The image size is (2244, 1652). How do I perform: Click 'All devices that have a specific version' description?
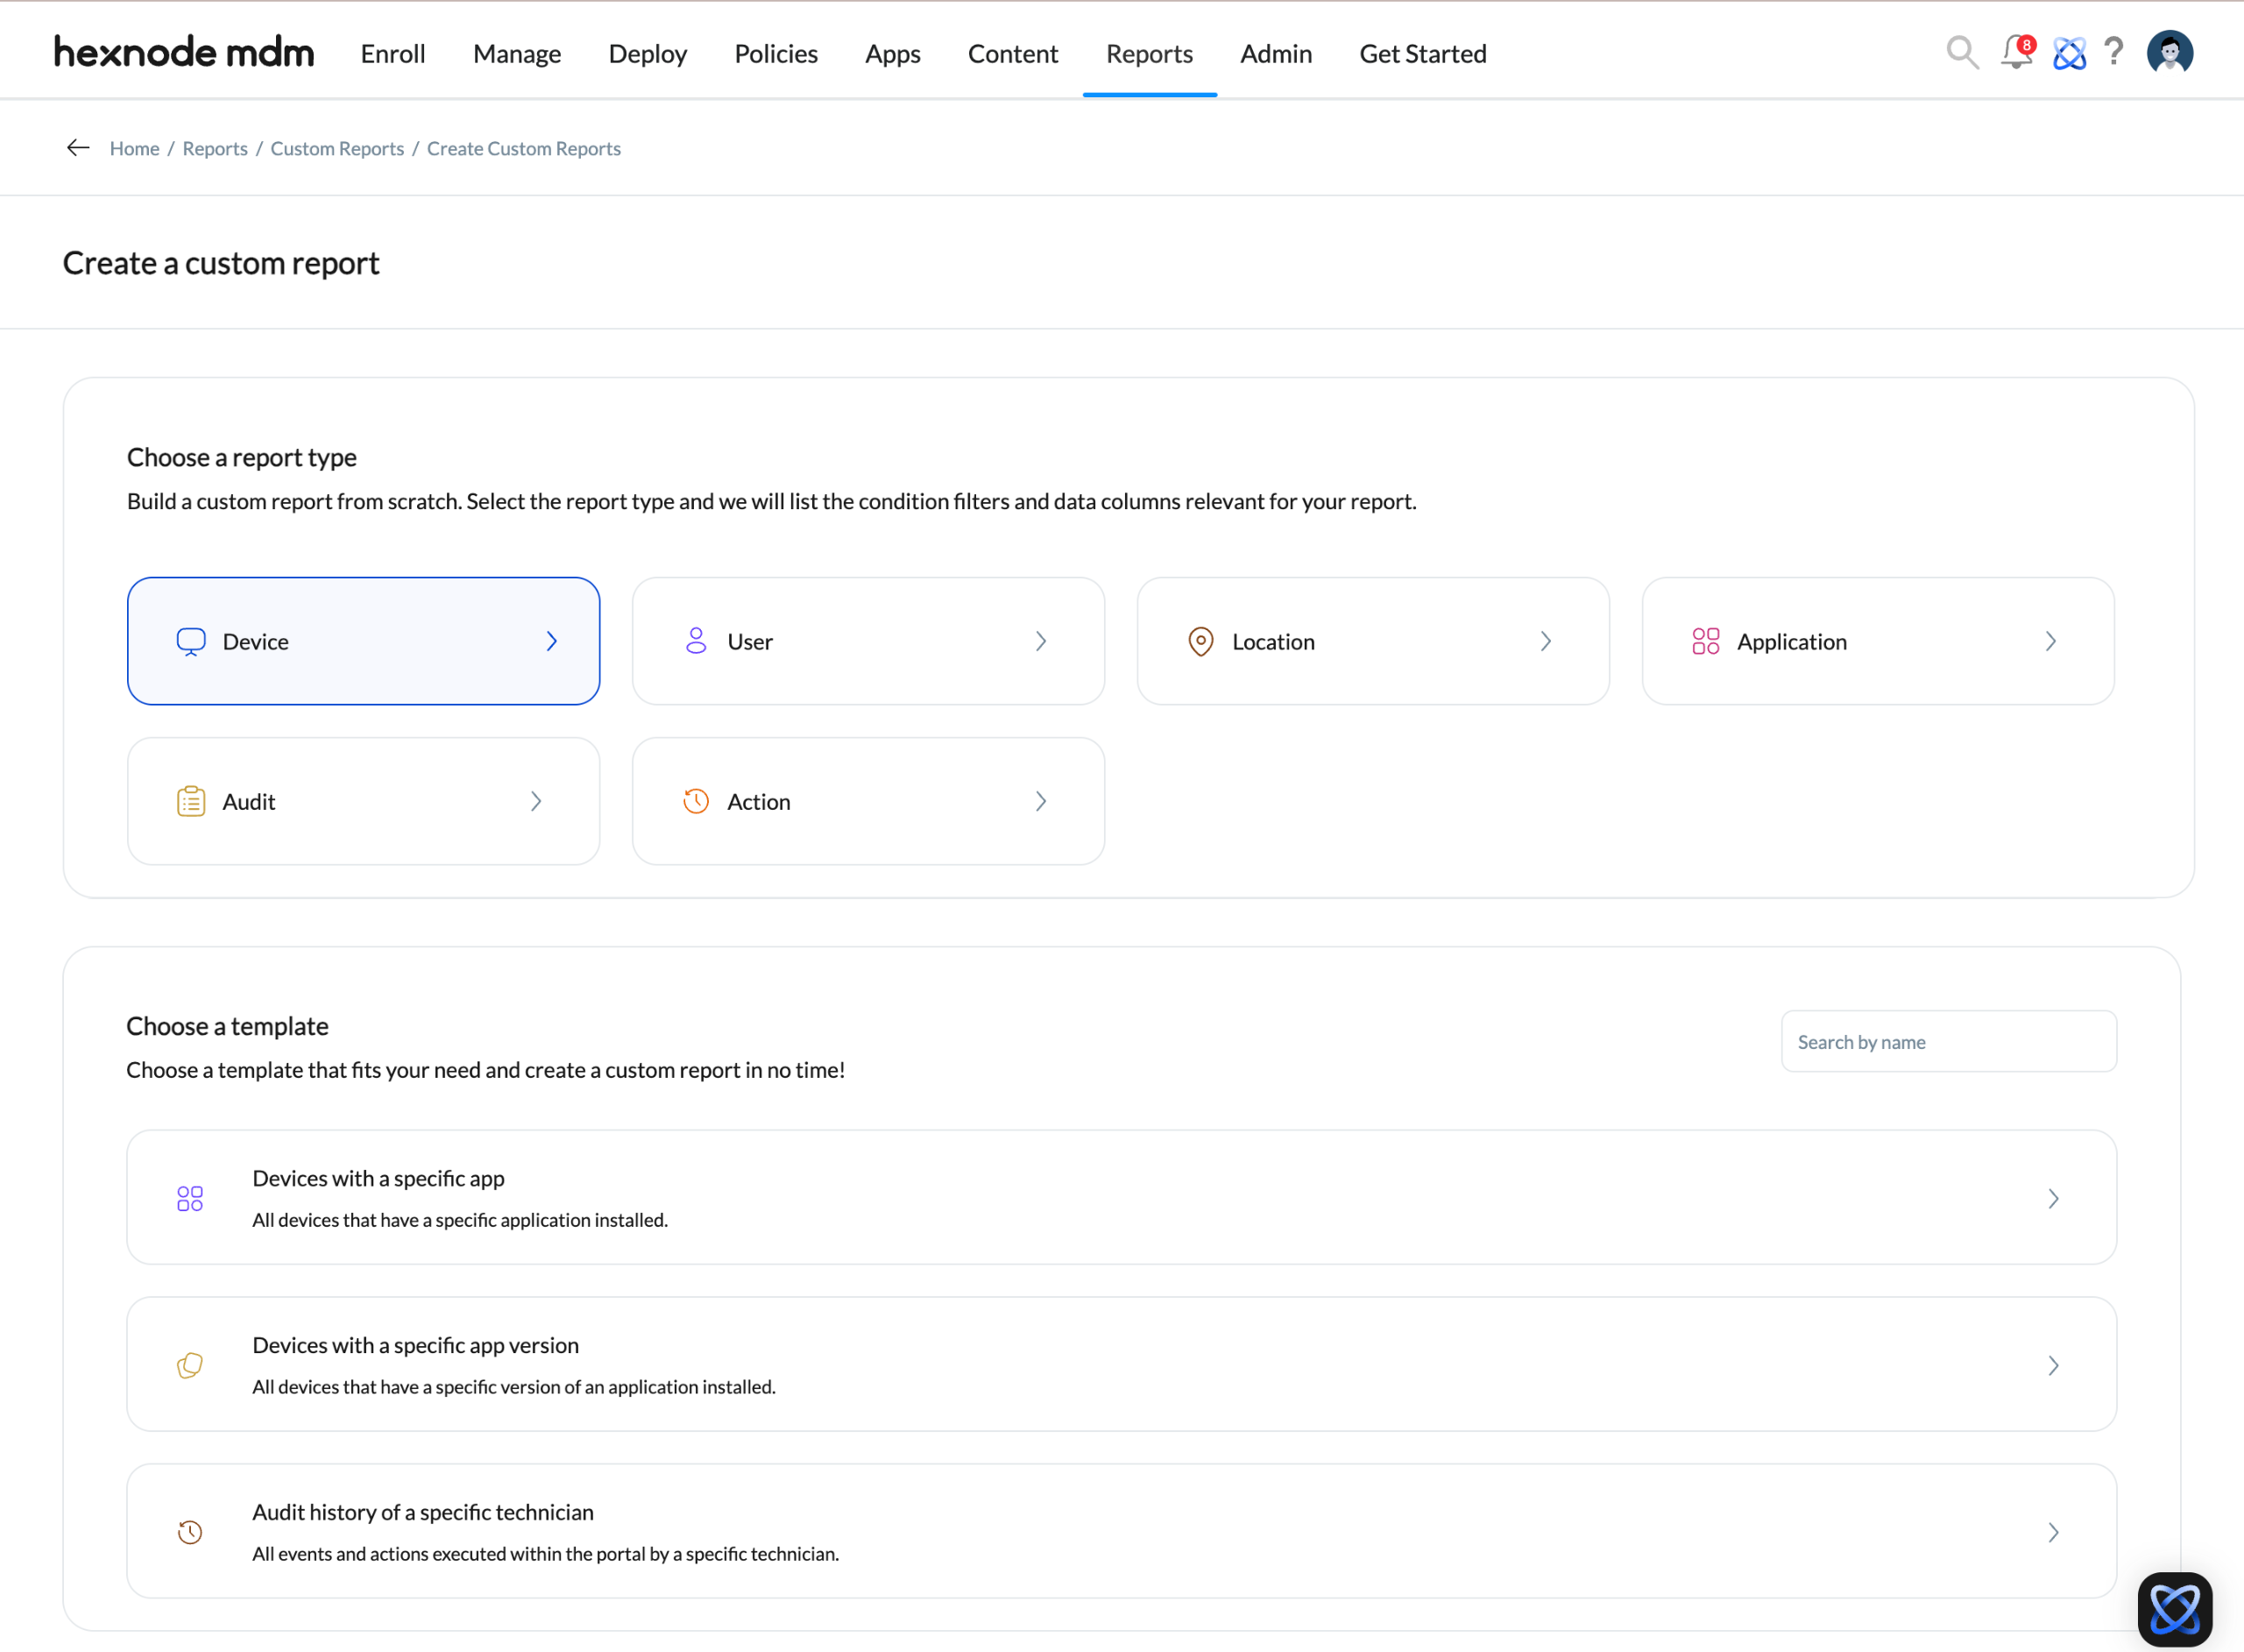[x=513, y=1387]
